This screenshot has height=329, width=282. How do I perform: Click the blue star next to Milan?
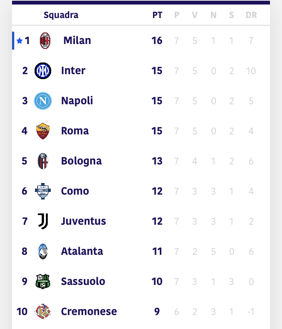point(20,41)
